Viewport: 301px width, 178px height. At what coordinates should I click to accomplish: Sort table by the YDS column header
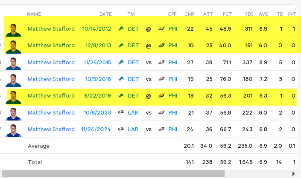click(249, 14)
